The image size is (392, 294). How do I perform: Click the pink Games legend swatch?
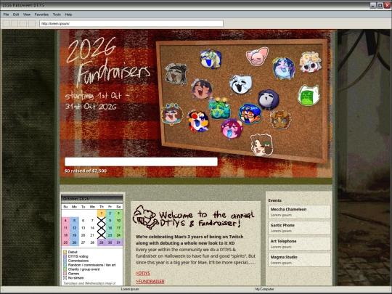pyautogui.click(x=65, y=274)
